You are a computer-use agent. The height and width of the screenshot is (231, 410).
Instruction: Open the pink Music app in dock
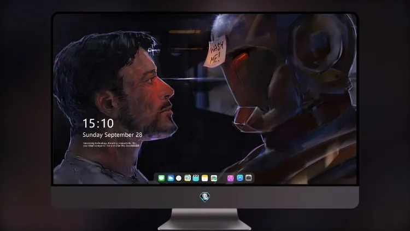pyautogui.click(x=230, y=178)
